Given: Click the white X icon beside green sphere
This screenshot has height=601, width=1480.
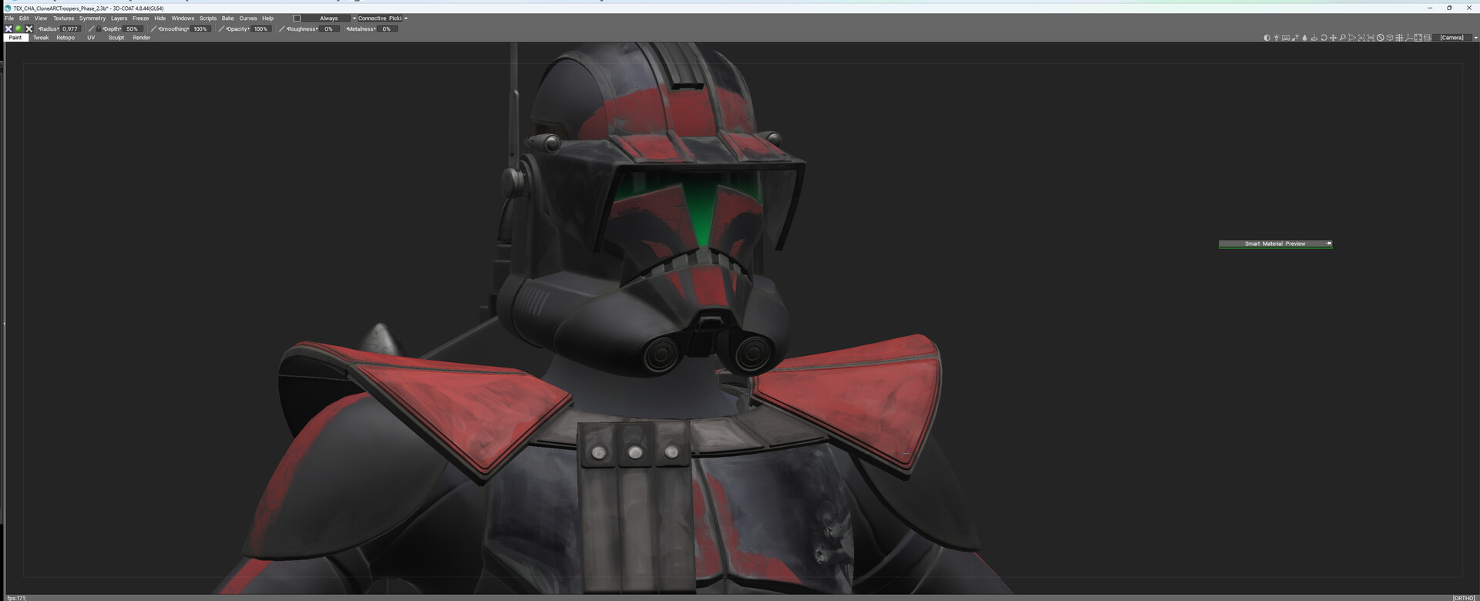Looking at the screenshot, I should [x=29, y=29].
